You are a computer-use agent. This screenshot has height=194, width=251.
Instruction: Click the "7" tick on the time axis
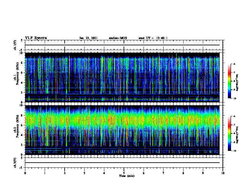click(164, 173)
